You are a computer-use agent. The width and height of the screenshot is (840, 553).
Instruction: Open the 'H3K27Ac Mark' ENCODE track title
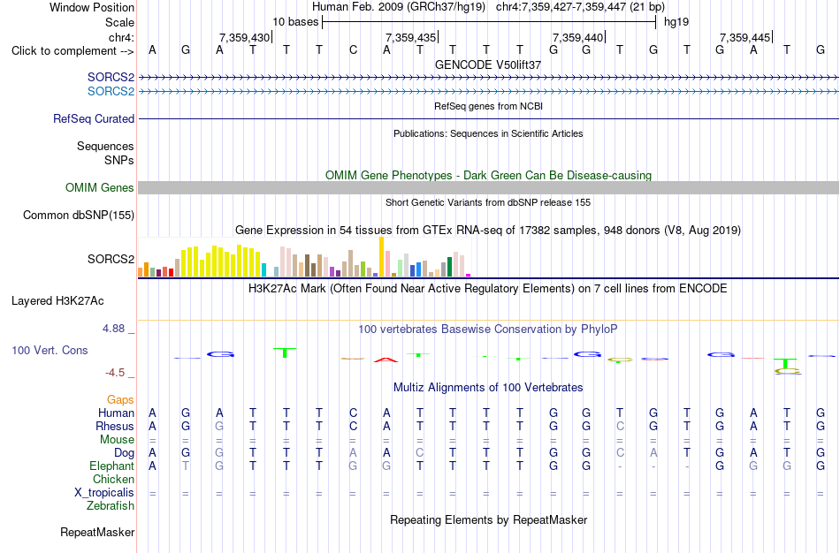[488, 289]
